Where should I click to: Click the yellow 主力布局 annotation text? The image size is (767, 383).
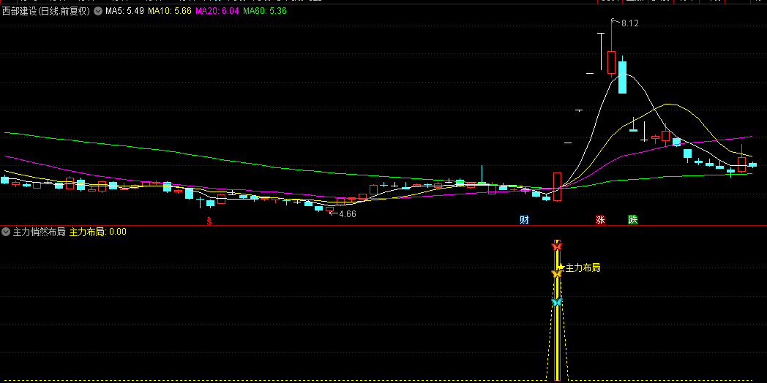(x=583, y=268)
